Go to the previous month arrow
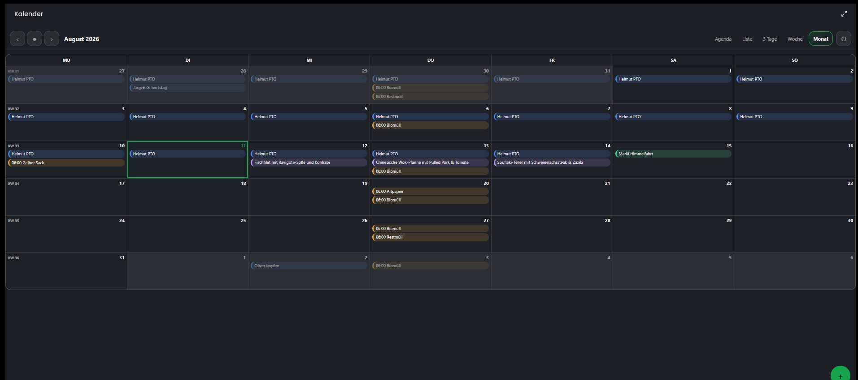The height and width of the screenshot is (380, 858). pos(17,39)
